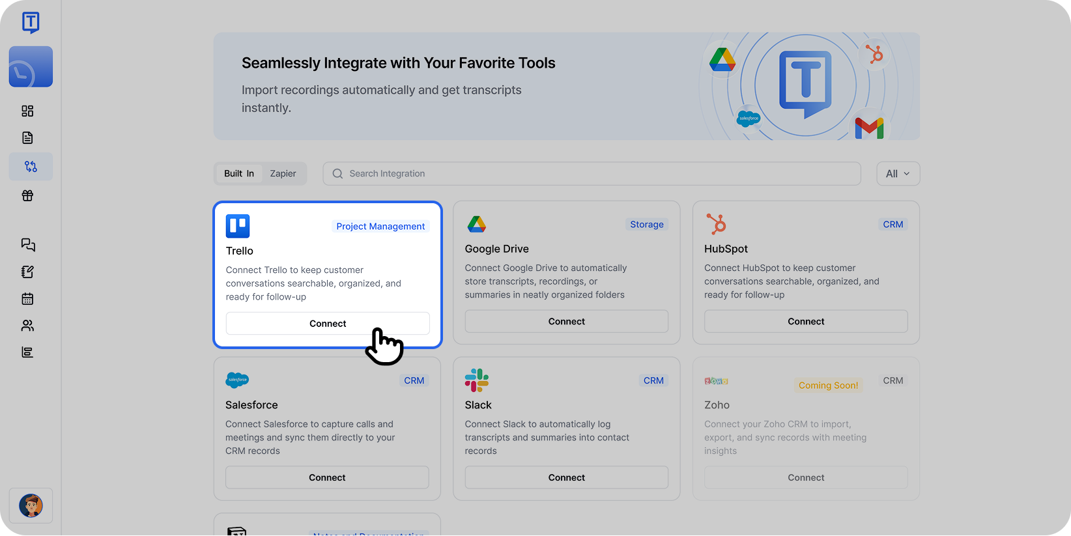
Task: Click the Salesforce card title
Action: [251, 405]
